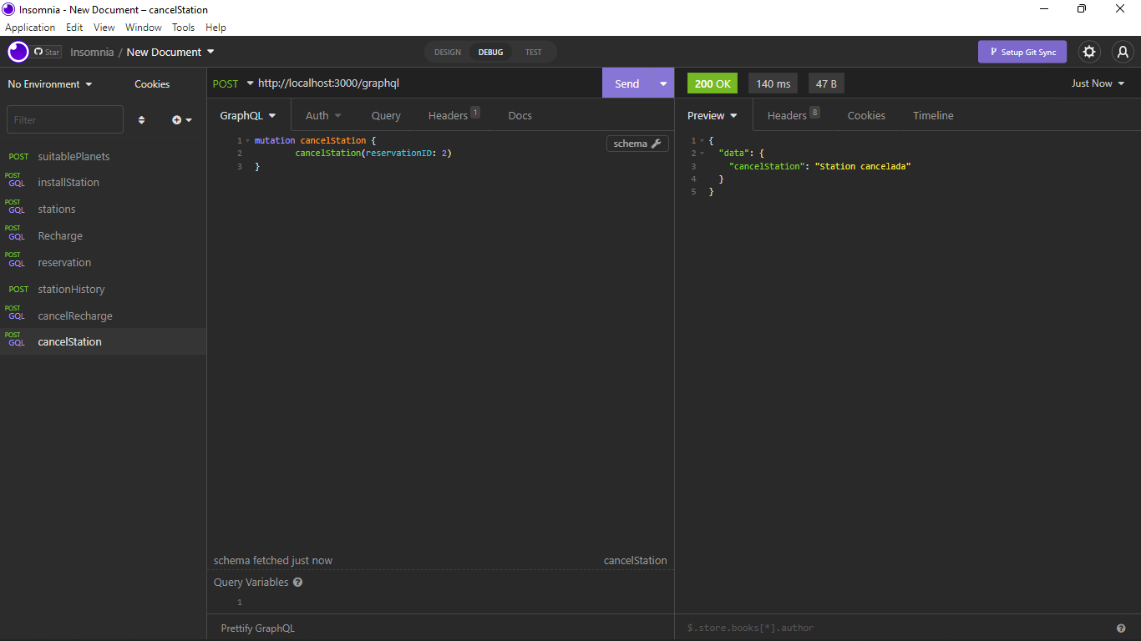Open the create request plus menu
Viewport: 1141px width, 641px height.
(182, 120)
